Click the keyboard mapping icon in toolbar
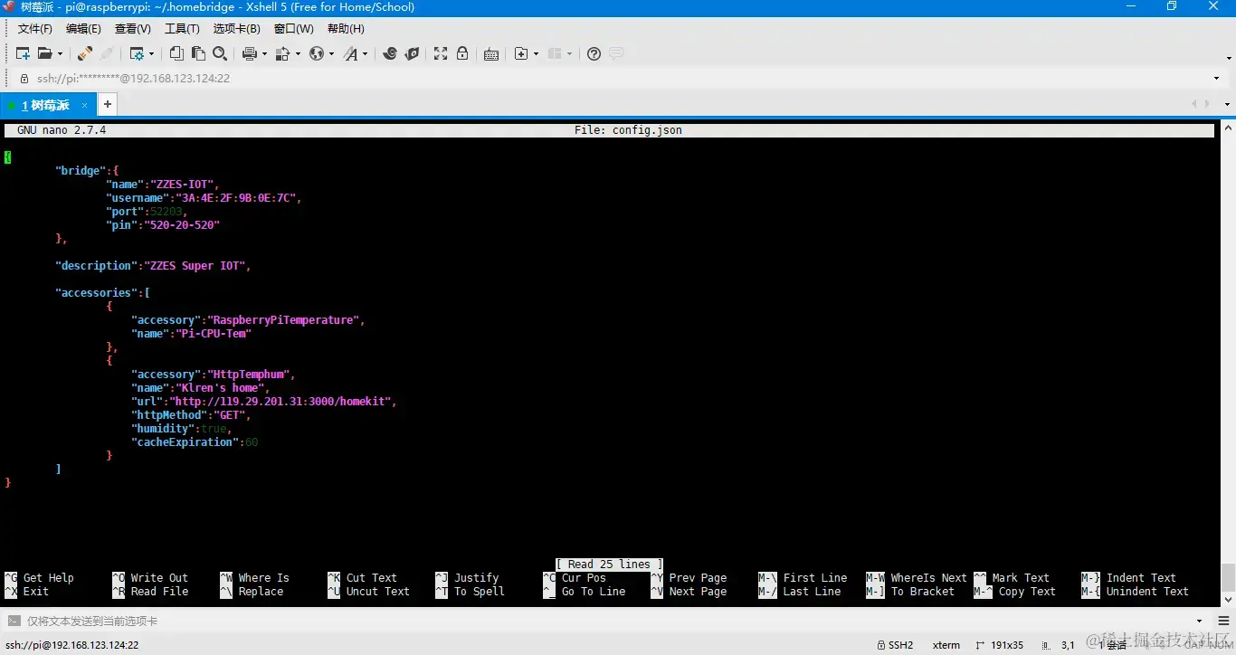Screen dimensions: 1236x655 point(491,54)
